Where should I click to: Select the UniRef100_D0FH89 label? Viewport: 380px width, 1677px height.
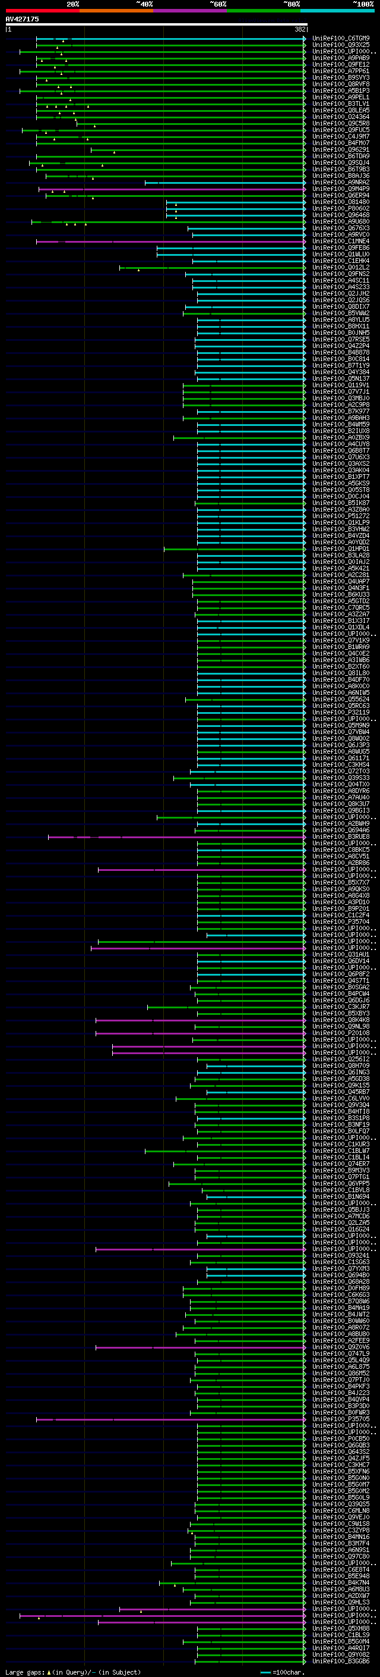coord(340,1288)
